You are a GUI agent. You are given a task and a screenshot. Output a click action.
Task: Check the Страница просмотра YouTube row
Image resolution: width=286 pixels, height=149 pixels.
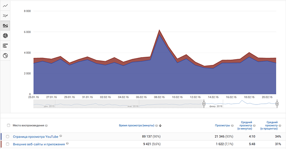(7, 137)
